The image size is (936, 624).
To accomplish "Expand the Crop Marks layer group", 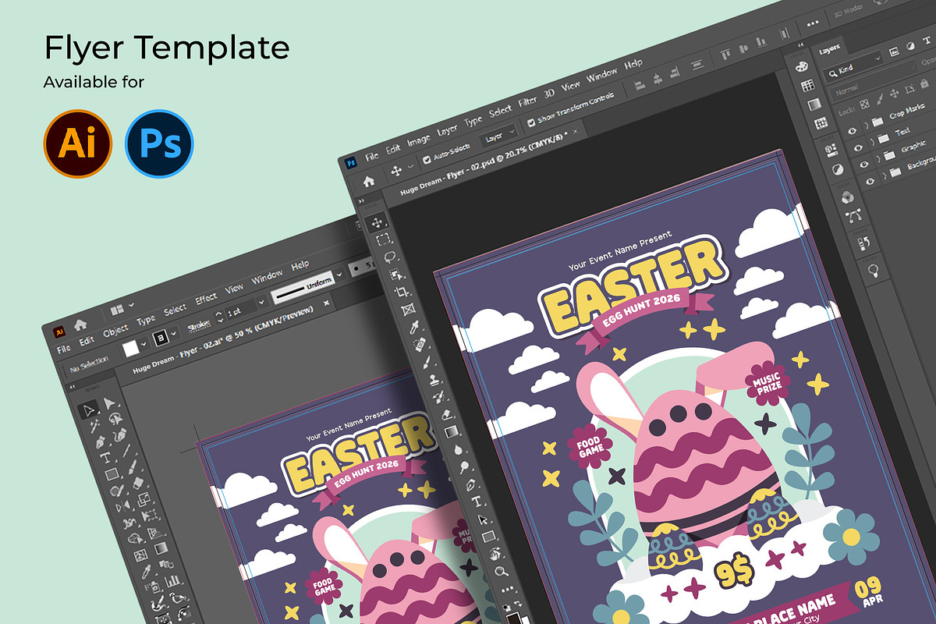I will click(866, 127).
